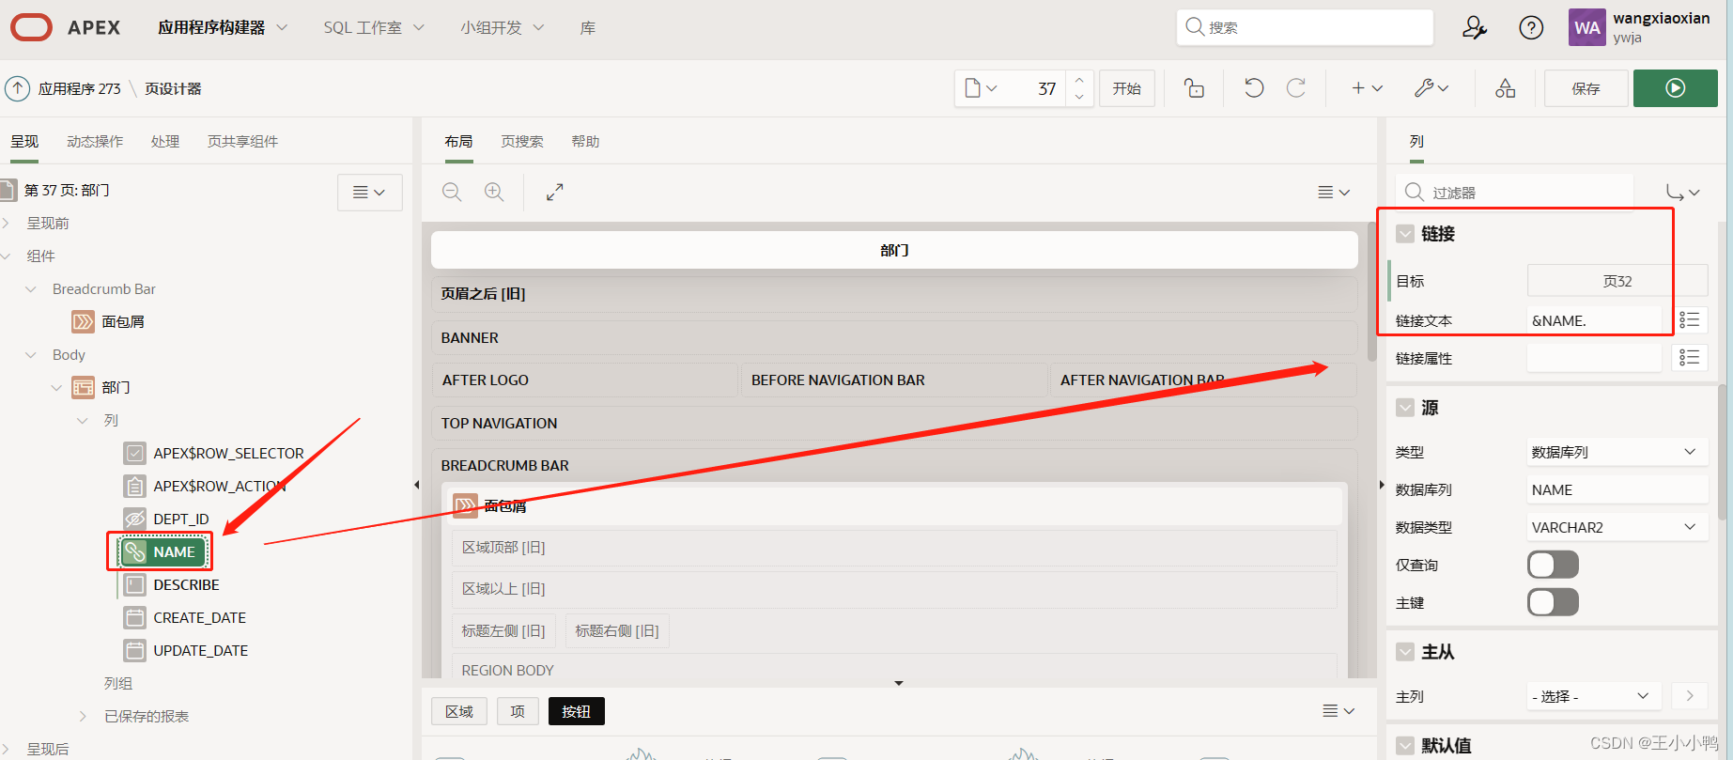Open the 数据类型 VARCHAR2 dropdown
1733x760 pixels.
pyautogui.click(x=1617, y=527)
